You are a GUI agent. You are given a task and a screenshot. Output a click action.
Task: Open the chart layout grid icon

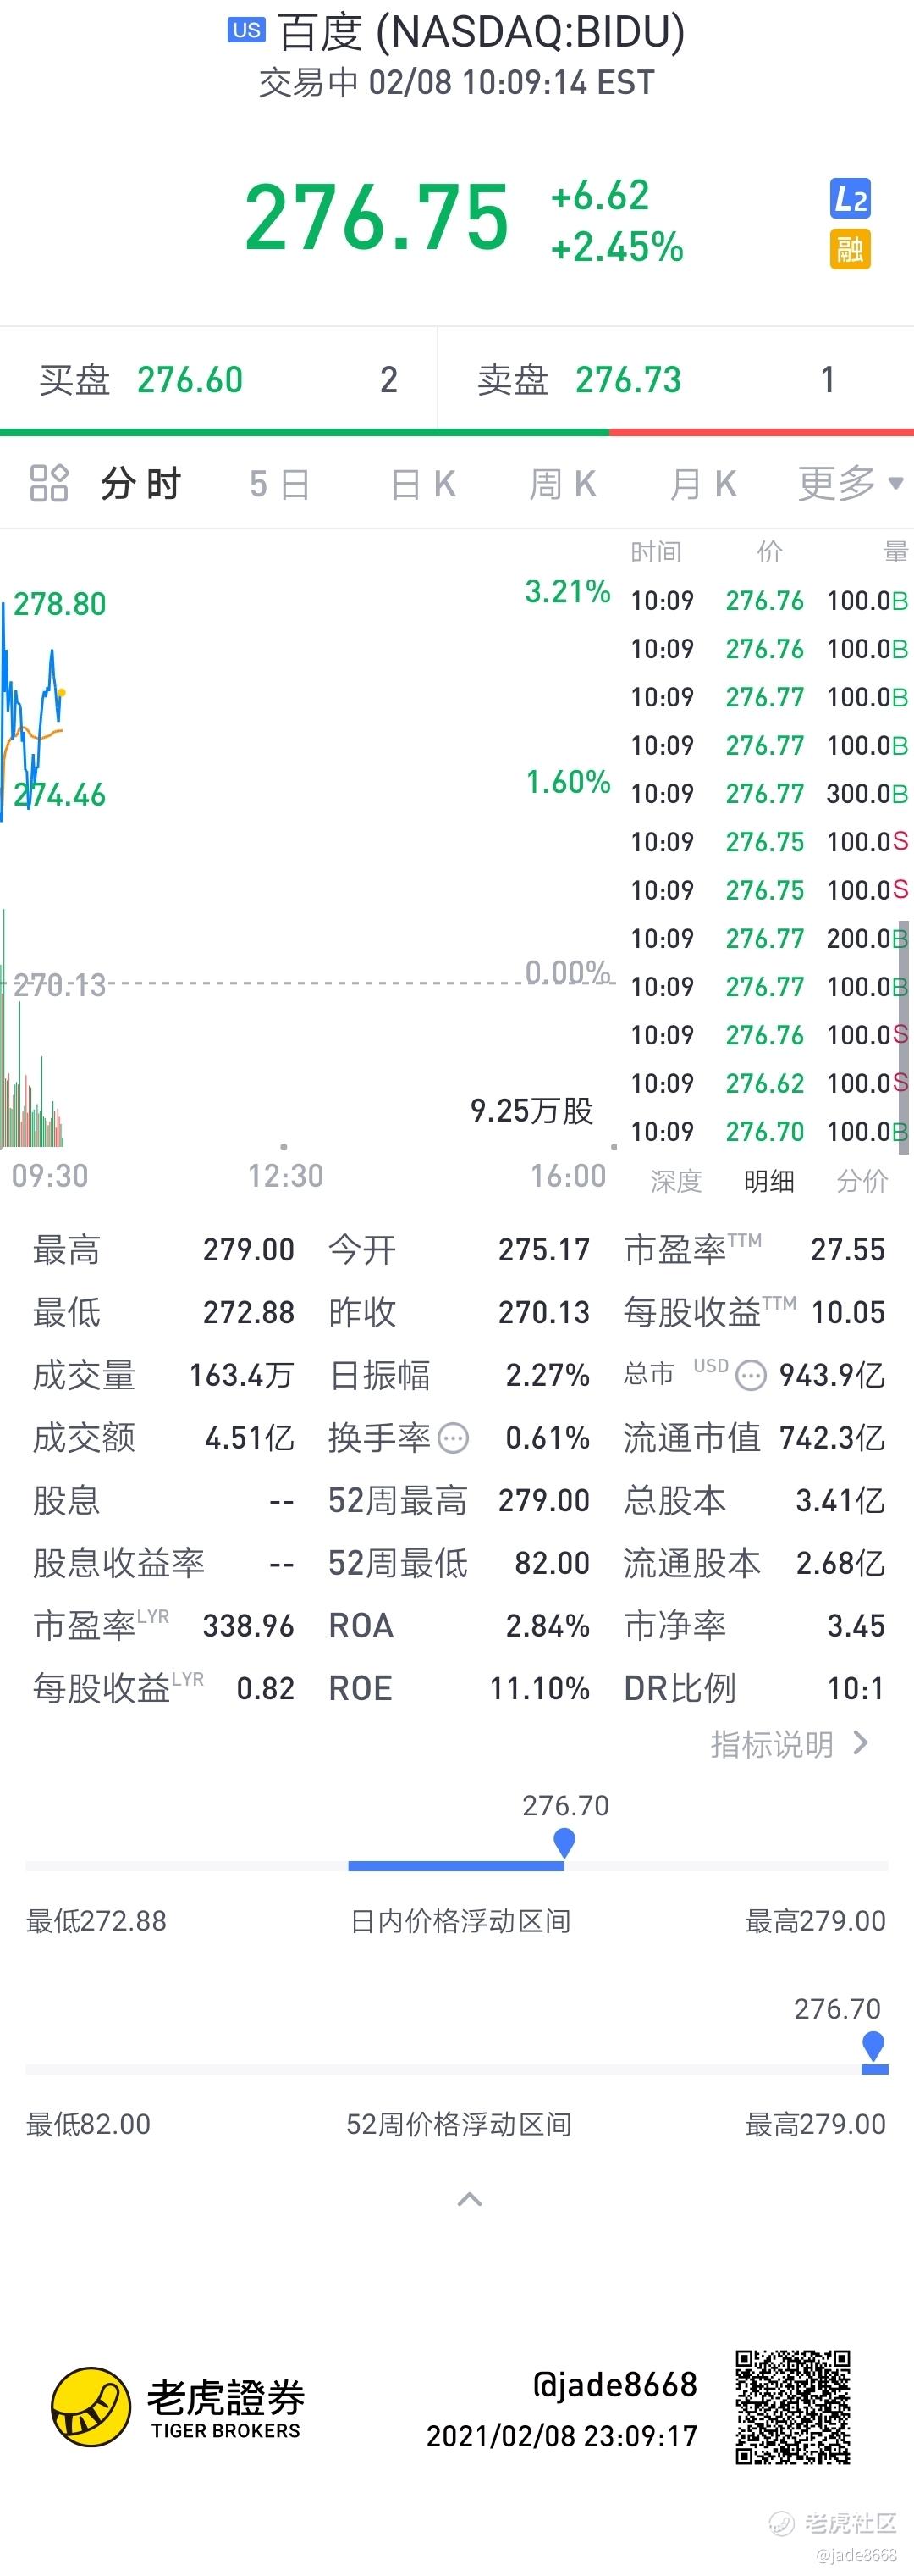(x=49, y=483)
